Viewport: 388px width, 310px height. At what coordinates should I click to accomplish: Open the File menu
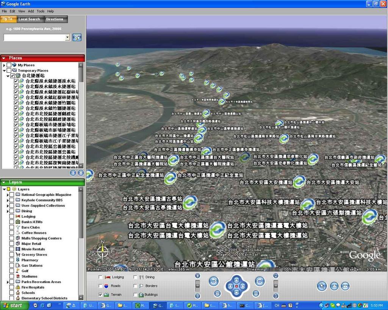coord(4,11)
